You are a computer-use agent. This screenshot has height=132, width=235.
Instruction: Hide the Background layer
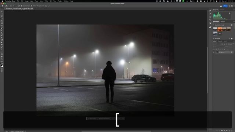pyautogui.click(x=214, y=52)
